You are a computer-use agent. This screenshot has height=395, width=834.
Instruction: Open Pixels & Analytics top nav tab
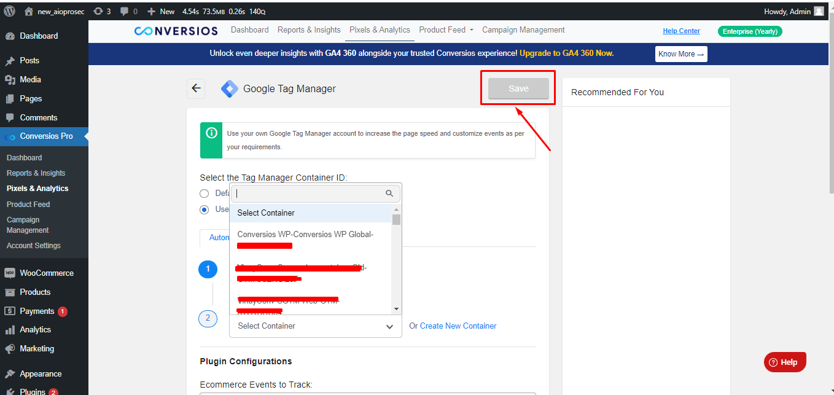[380, 30]
